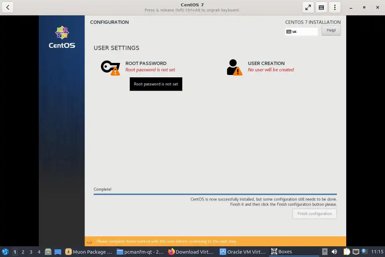Close the Boxes window
The width and height of the screenshot is (385, 257).
(377, 8)
